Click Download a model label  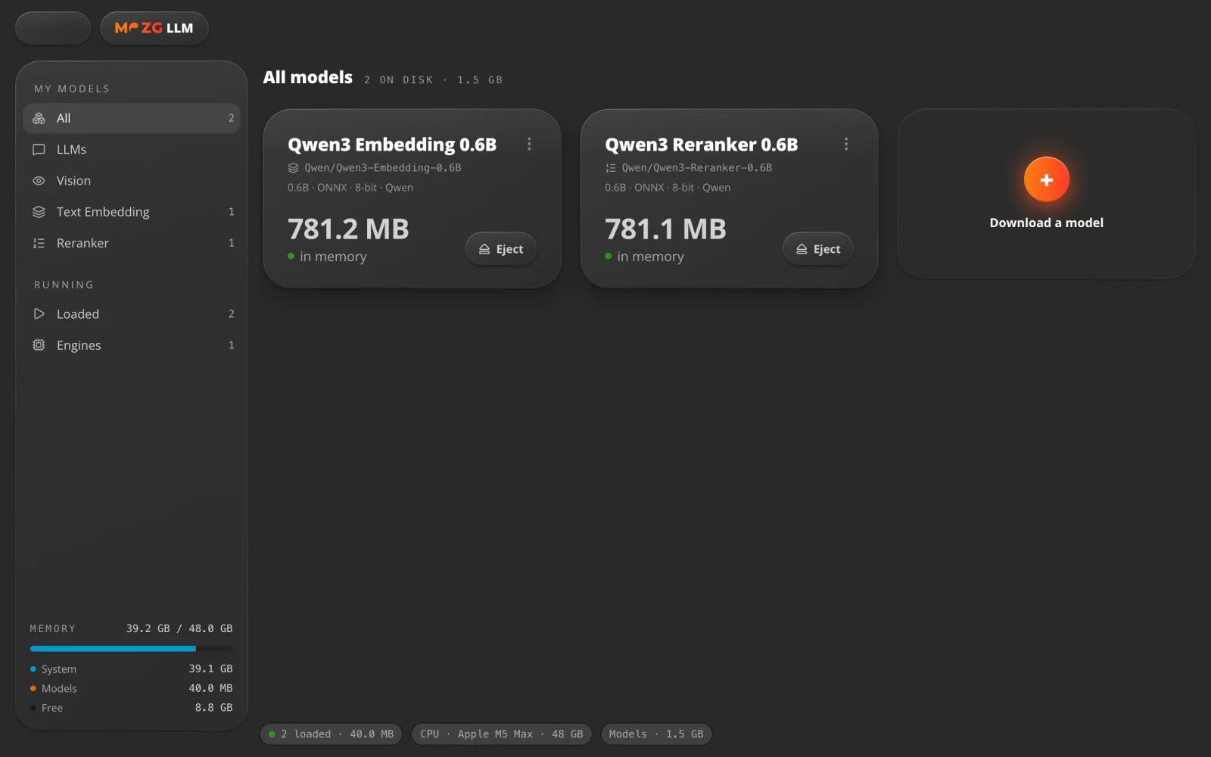coord(1046,223)
